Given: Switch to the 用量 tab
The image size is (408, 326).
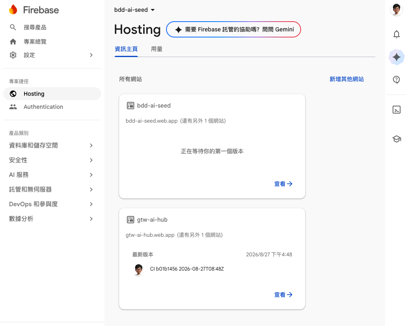Looking at the screenshot, I should [x=157, y=49].
